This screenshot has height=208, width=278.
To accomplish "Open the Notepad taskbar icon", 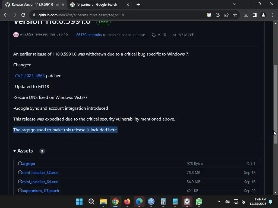I will click(175, 201).
